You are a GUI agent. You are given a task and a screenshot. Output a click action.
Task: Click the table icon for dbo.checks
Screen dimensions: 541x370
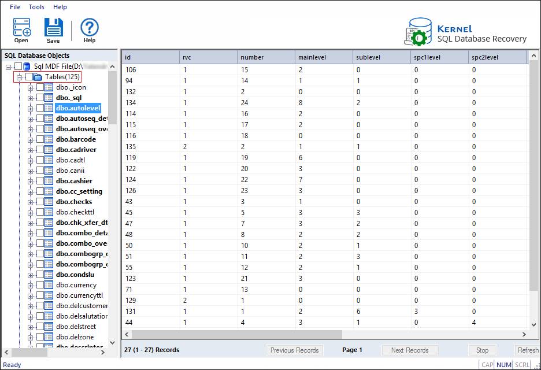pyautogui.click(x=49, y=202)
